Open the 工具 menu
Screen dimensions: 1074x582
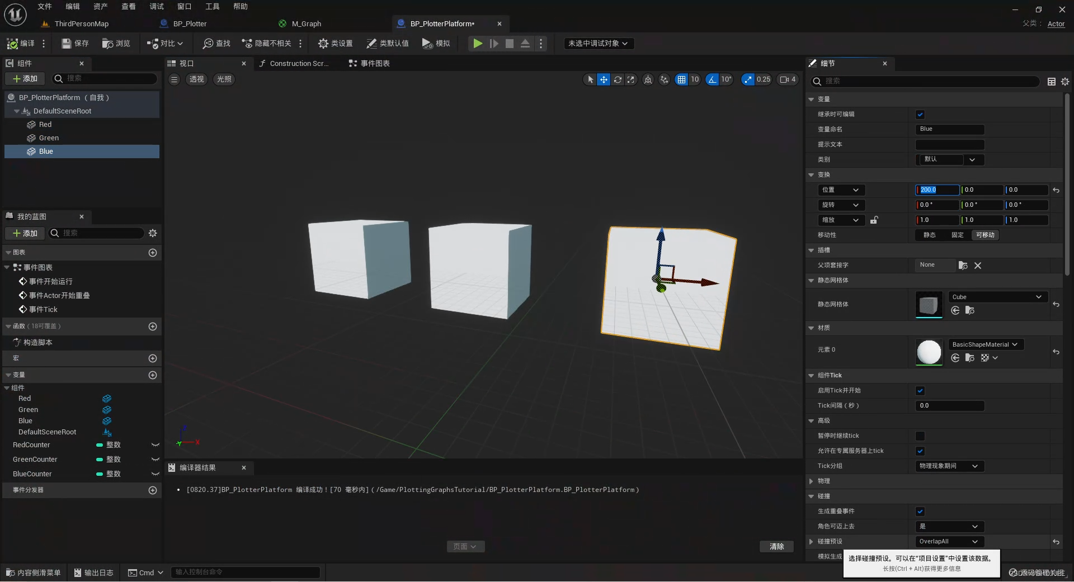pyautogui.click(x=213, y=7)
